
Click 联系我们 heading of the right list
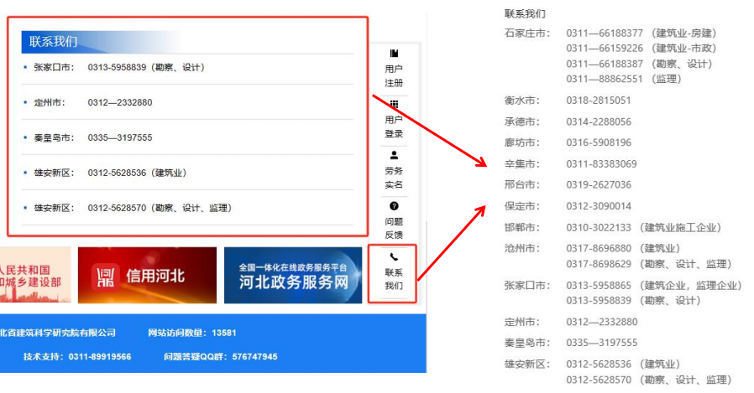pos(525,14)
